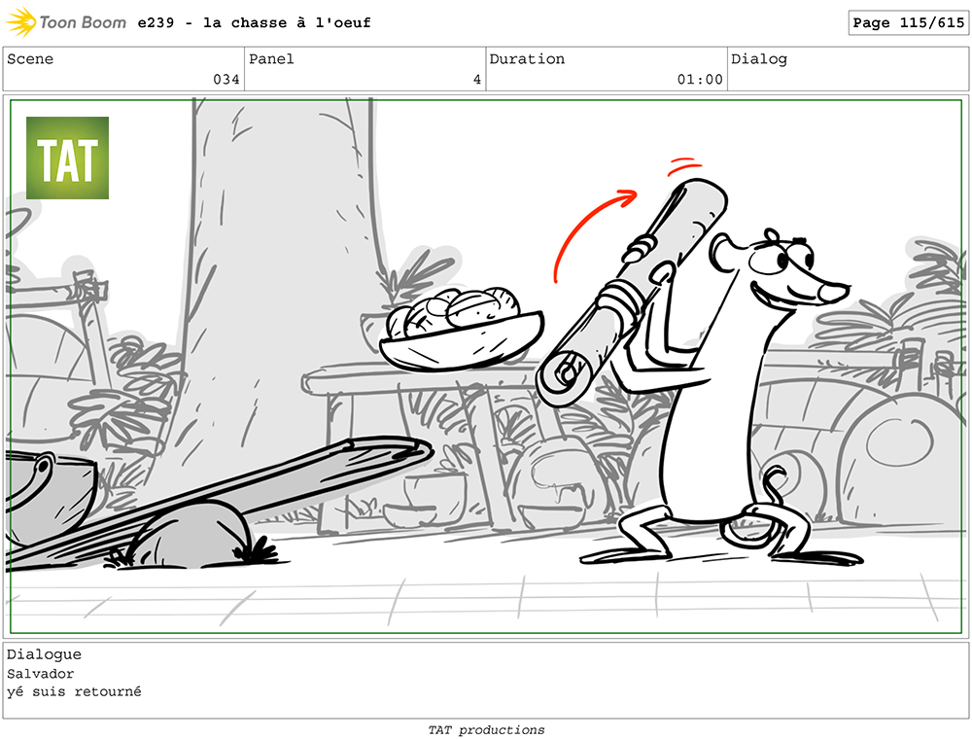972x739 pixels.
Task: Select the scene number '034'
Action: point(226,80)
